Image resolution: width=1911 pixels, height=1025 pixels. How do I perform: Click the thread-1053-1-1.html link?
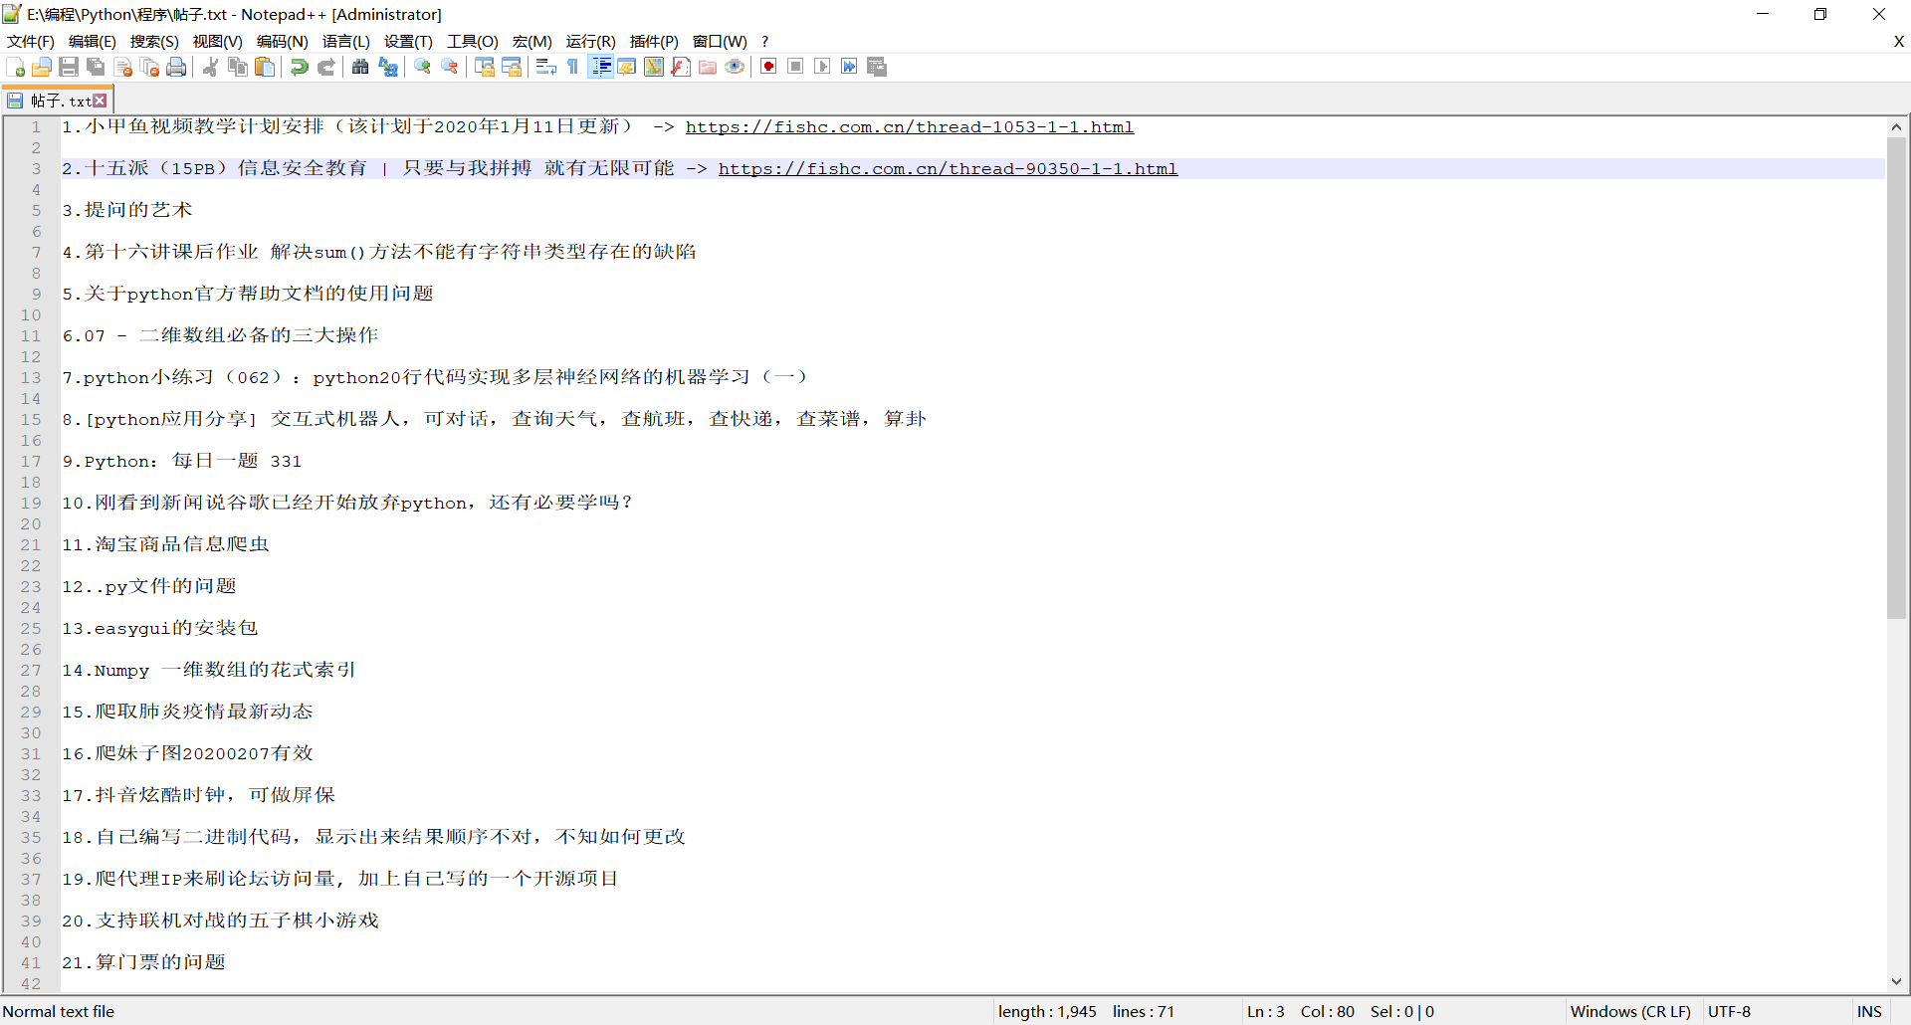coord(909,127)
